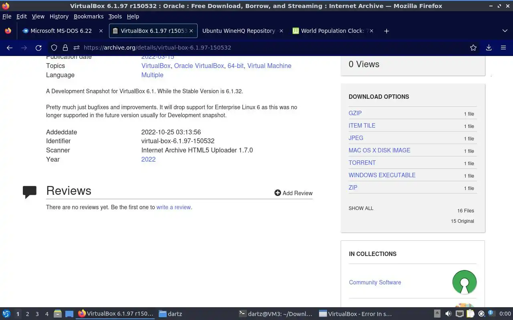
Task: Click the write a review link
Action: (174, 207)
